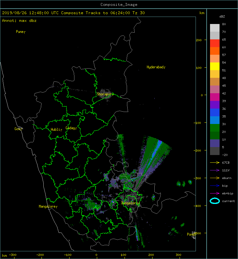Image resolution: width=238 pixels, height=259 pixels.
Task: Pick the light blue 30-35 dBZ swatch
Action: pyautogui.click(x=215, y=120)
